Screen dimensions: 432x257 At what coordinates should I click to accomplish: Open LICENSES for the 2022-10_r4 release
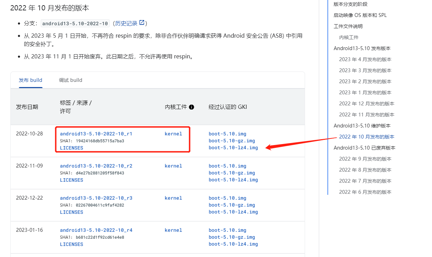point(71,244)
